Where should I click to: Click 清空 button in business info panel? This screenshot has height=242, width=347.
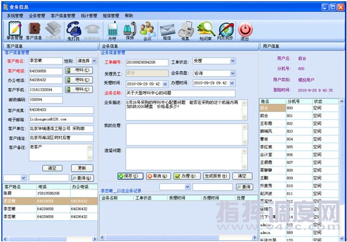point(242,176)
